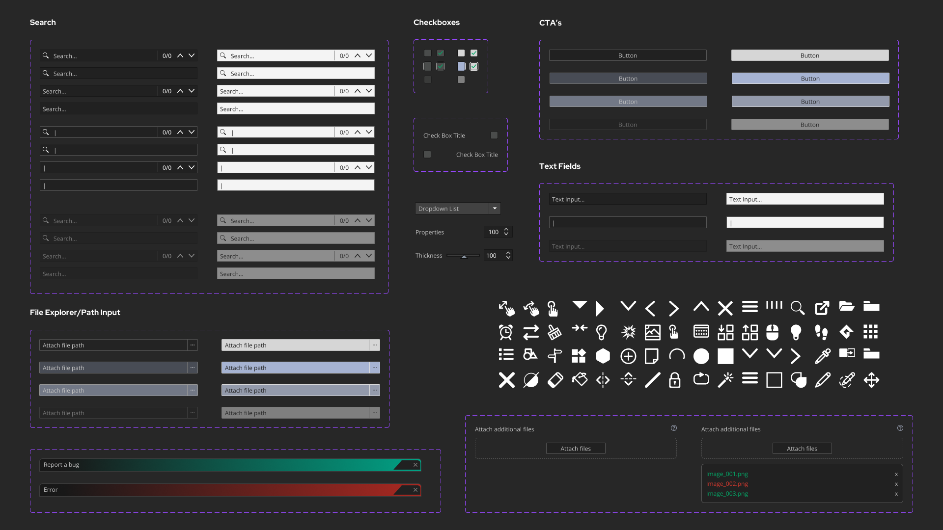Select the magic wand icon
Image resolution: width=943 pixels, height=530 pixels.
point(725,380)
